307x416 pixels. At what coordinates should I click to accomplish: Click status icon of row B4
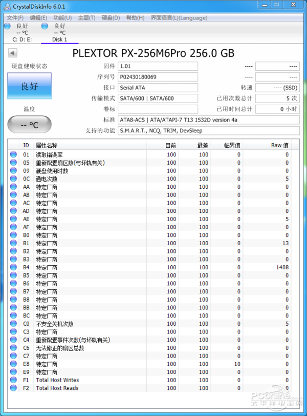[x=13, y=267]
